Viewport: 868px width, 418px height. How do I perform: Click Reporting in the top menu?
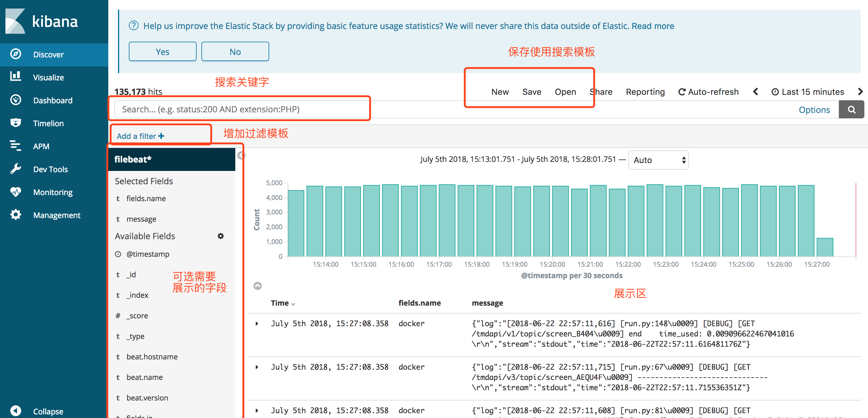pos(645,92)
